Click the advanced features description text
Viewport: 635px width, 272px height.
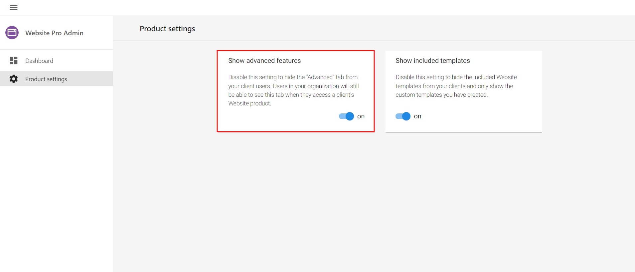click(x=293, y=90)
